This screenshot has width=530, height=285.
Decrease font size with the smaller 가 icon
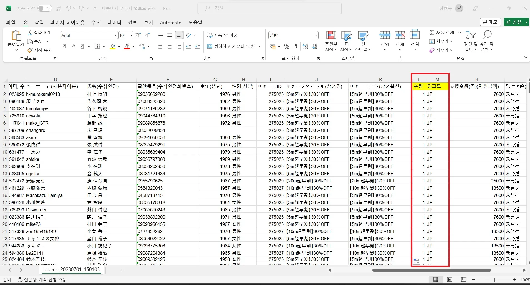tap(147, 35)
